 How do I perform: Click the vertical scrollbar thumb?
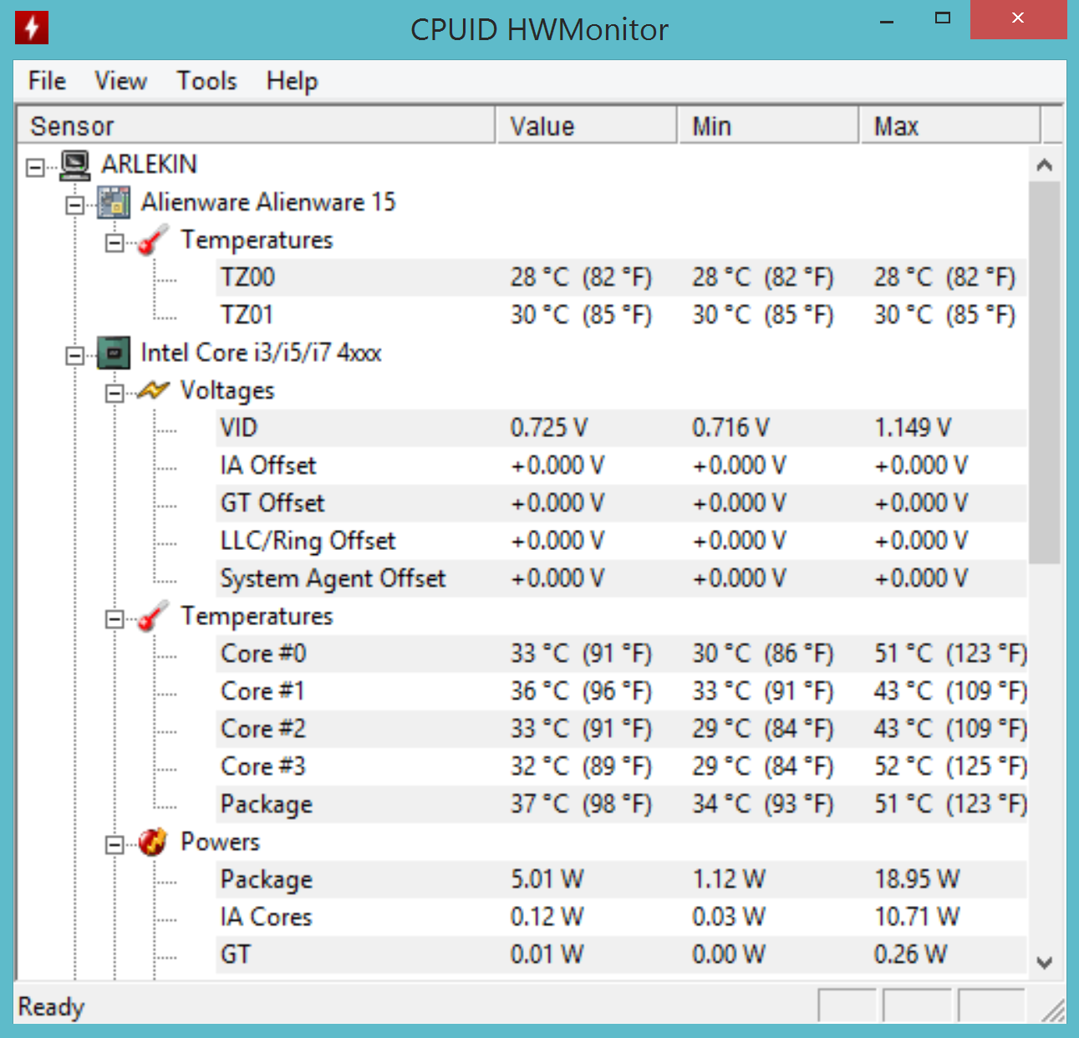(x=1044, y=373)
